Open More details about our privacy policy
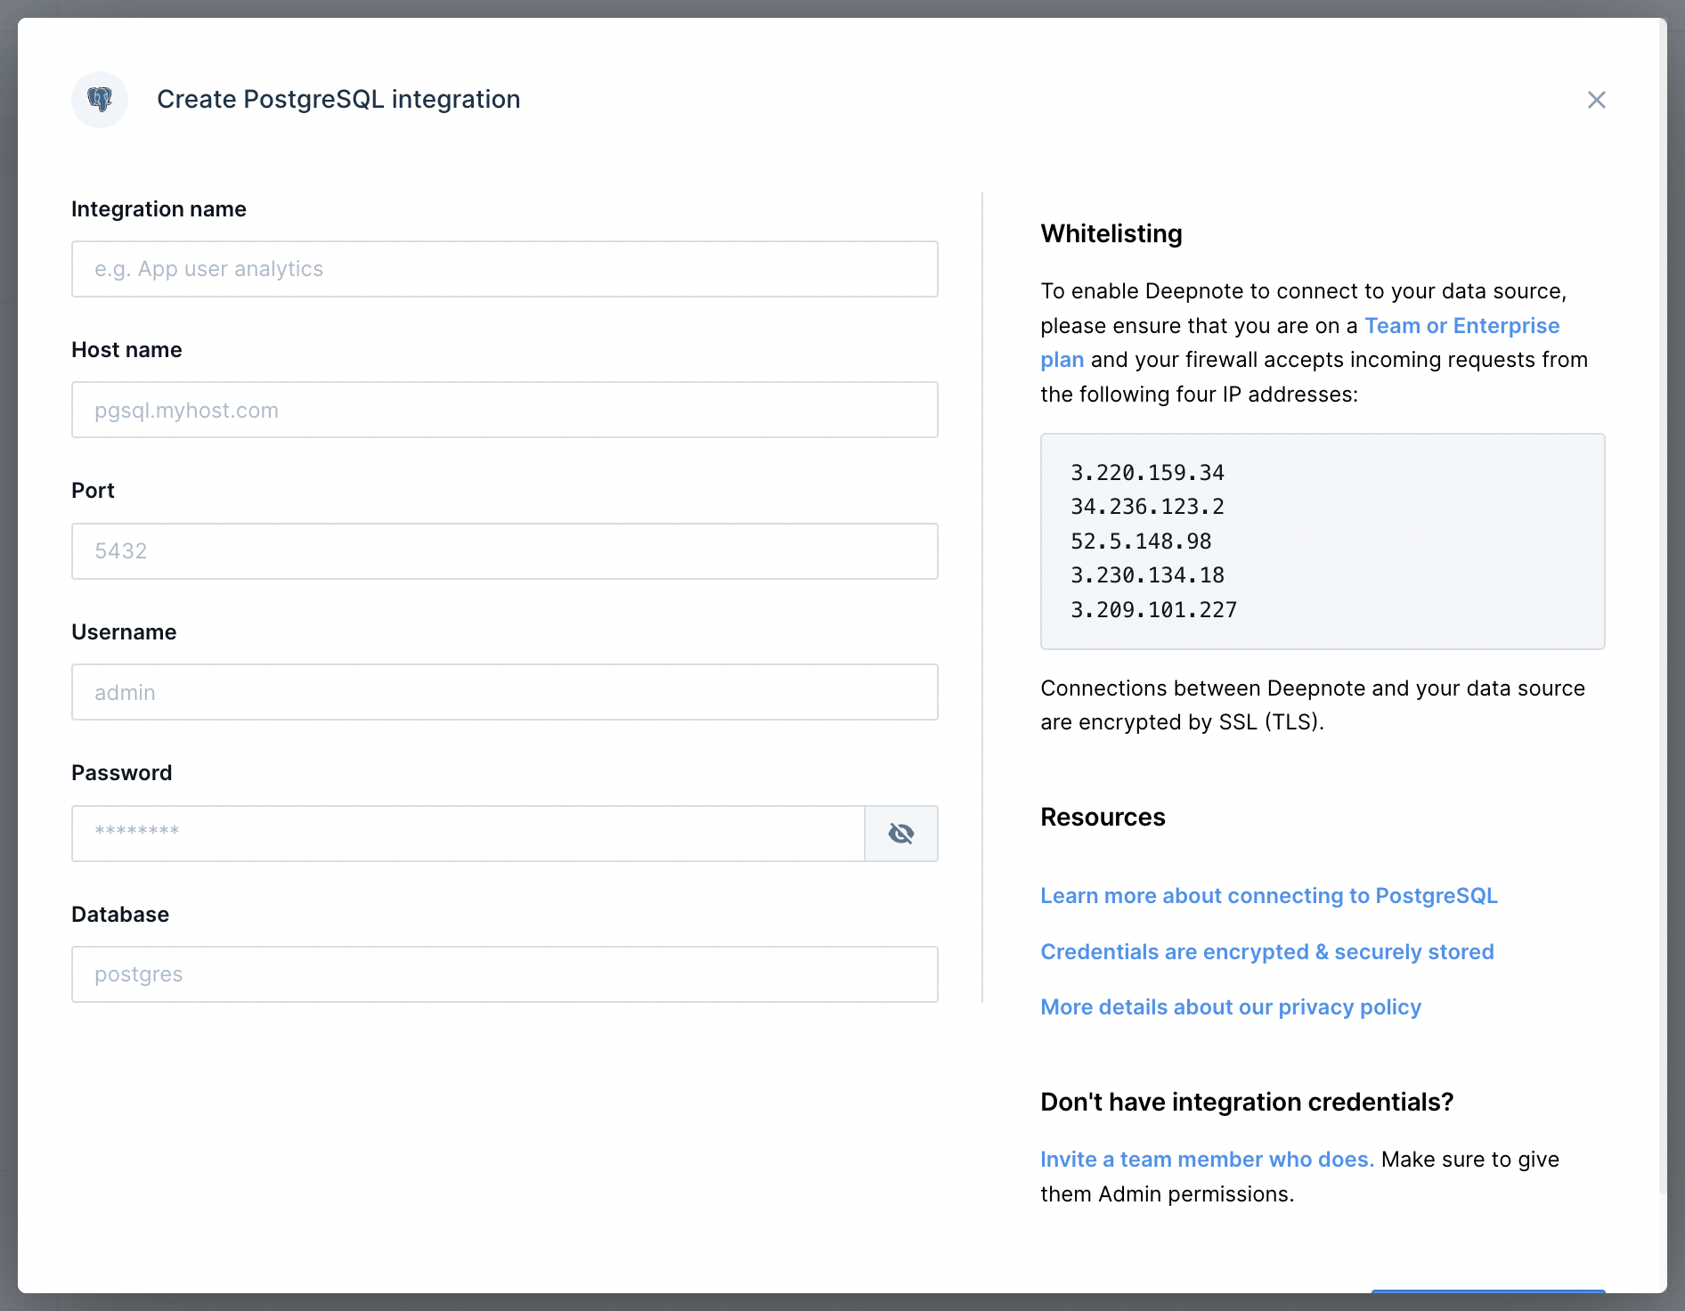The width and height of the screenshot is (1685, 1311). click(x=1230, y=1007)
